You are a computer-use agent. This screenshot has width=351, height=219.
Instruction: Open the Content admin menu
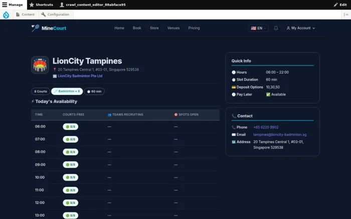[x=25, y=14]
